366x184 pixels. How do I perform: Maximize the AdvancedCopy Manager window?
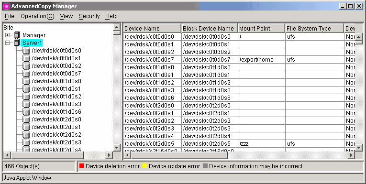click(350, 6)
